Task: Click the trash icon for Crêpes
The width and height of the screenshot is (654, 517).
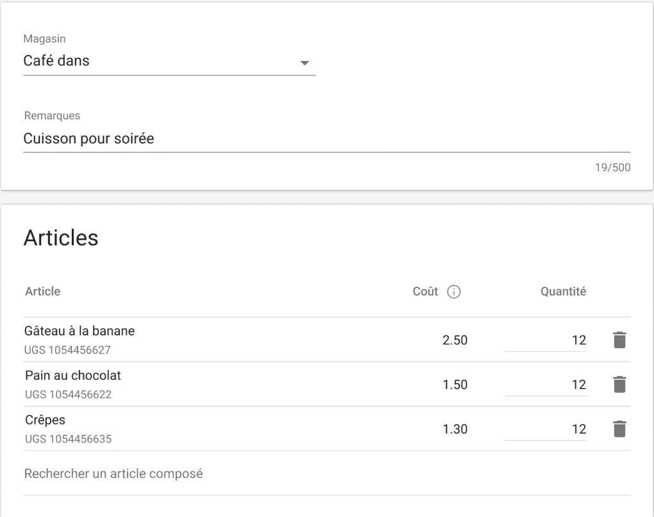Action: coord(619,429)
